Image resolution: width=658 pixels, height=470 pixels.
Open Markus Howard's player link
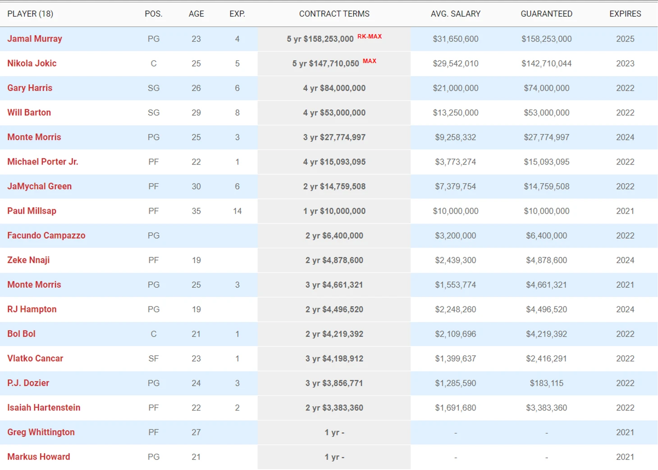point(39,456)
